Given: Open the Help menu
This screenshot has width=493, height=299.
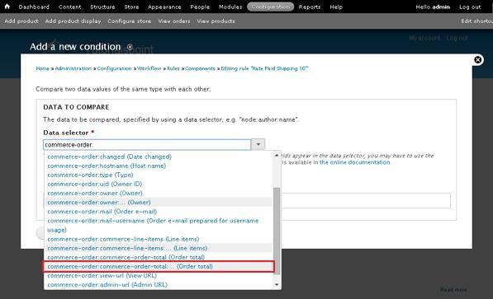Looking at the screenshot, I should [336, 7].
